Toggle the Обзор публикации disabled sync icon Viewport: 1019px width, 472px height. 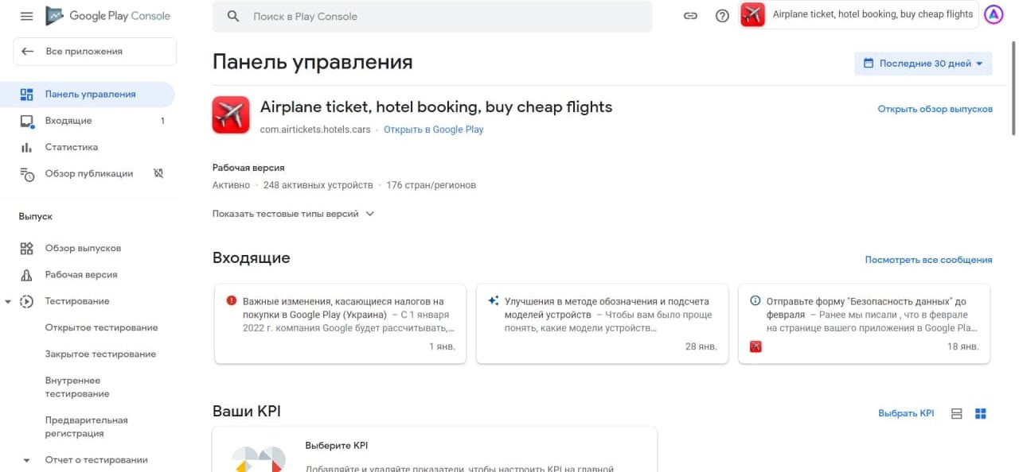[158, 173]
